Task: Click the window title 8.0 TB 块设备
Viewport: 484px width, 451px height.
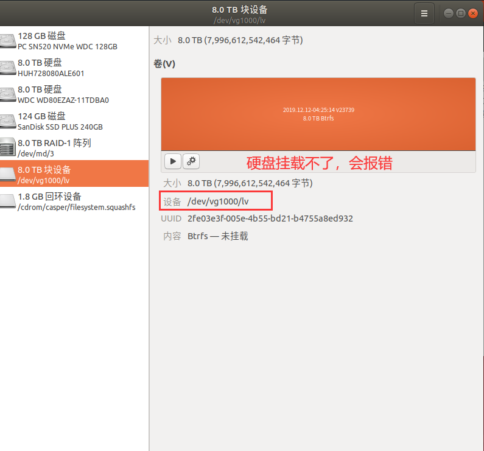Action: pyautogui.click(x=239, y=9)
